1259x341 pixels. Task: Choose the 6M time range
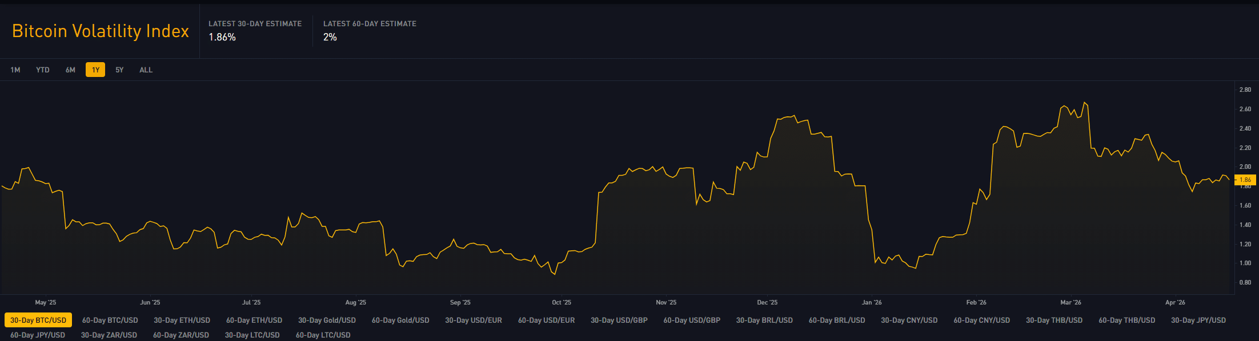(70, 70)
